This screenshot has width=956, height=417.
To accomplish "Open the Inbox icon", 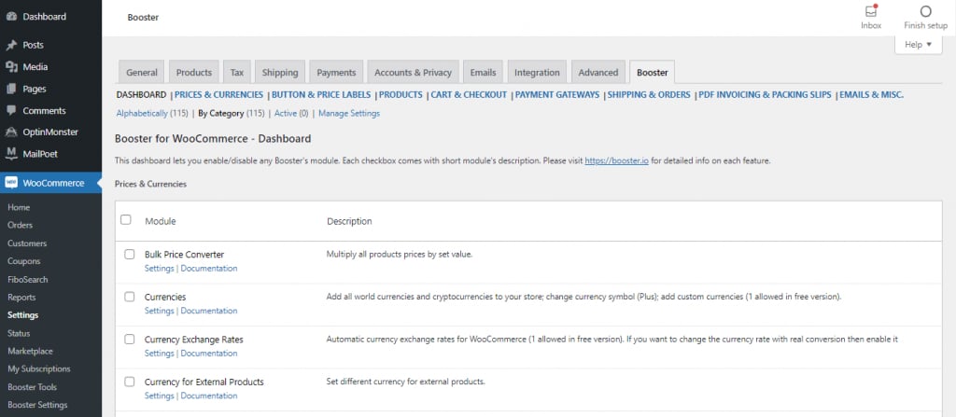I will [870, 12].
